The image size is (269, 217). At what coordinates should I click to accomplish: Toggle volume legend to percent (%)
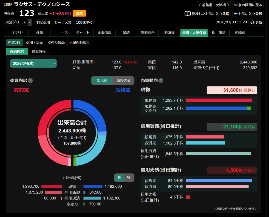click(129, 178)
